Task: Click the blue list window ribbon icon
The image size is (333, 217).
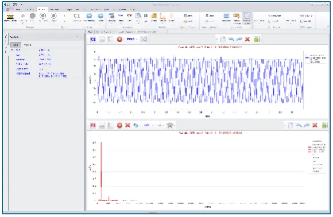Action: 226,15
